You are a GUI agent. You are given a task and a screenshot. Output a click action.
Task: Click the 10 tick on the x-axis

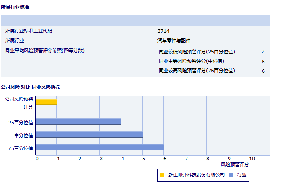(x=252, y=159)
